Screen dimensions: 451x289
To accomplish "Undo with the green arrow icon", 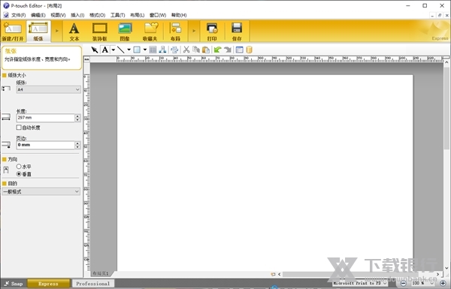I will coord(218,50).
